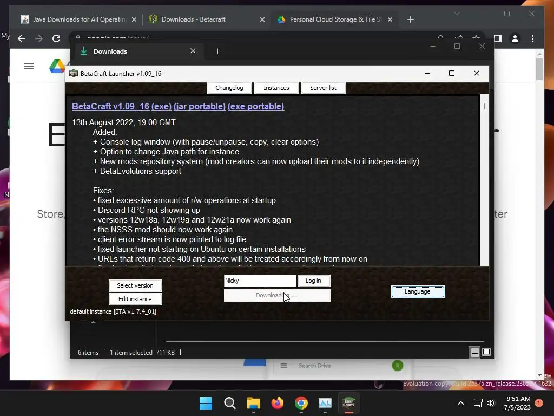
Task: Show hidden system tray icons
Action: pos(461,403)
